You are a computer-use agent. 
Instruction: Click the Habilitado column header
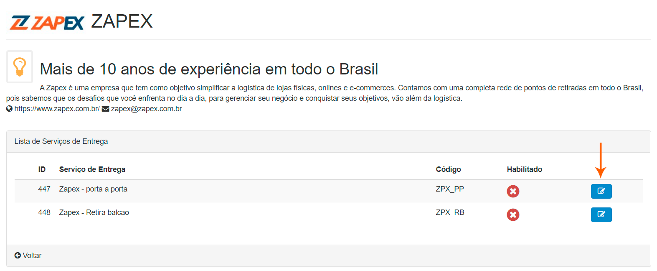tap(524, 169)
